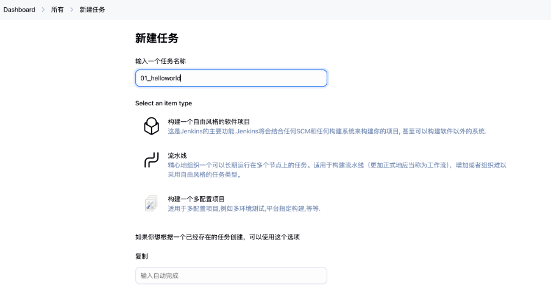The height and width of the screenshot is (293, 551).
Task: Expand the chevron after Dashboard breadcrumb
Action: click(x=43, y=10)
